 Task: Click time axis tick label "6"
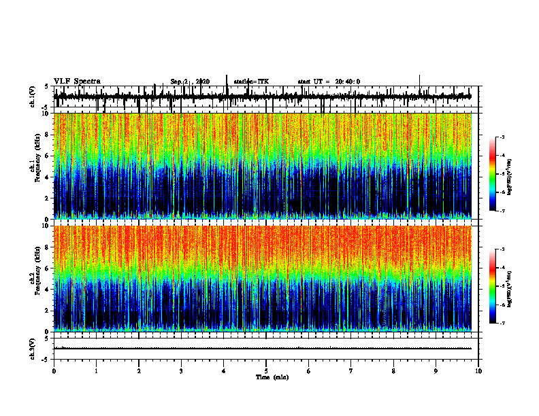point(309,371)
